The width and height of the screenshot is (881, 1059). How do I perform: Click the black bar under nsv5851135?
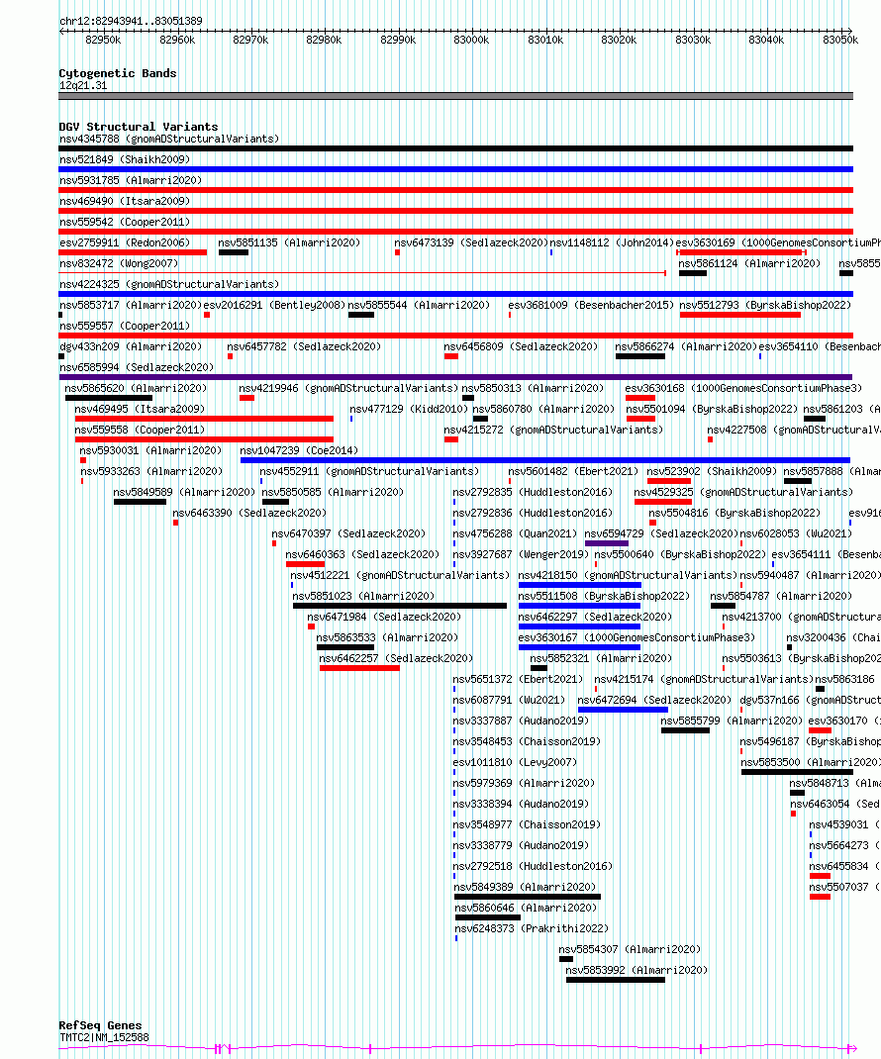click(x=233, y=252)
